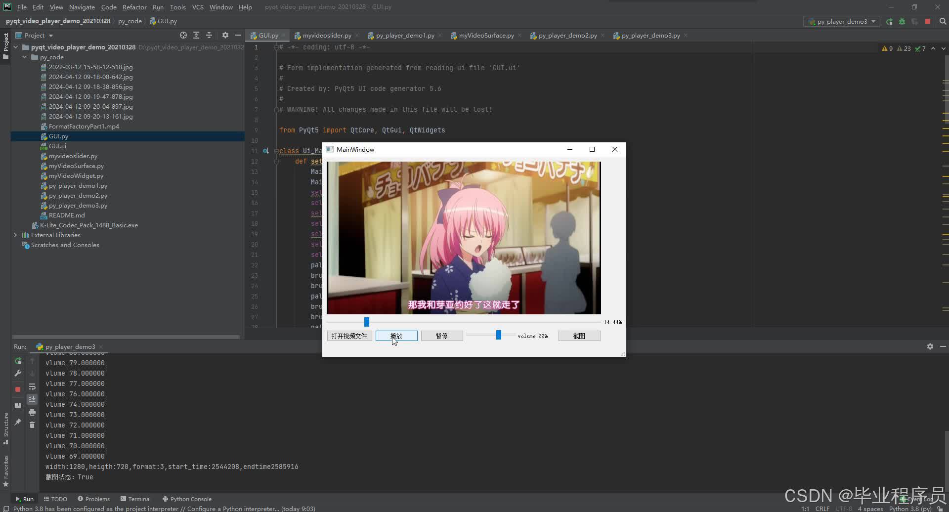This screenshot has height=512, width=949.
Task: Fold the header comment block on line 1
Action: pos(276,47)
